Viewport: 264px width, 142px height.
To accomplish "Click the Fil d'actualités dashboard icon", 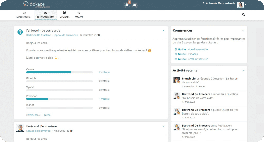I will (46, 13).
